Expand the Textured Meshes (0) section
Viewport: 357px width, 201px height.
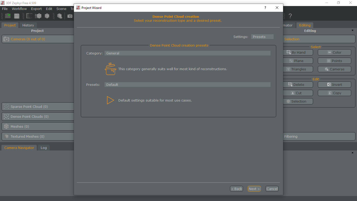[x=38, y=136]
